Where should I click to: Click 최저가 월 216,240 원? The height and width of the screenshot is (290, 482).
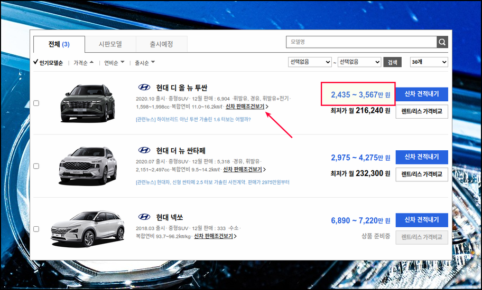click(360, 111)
